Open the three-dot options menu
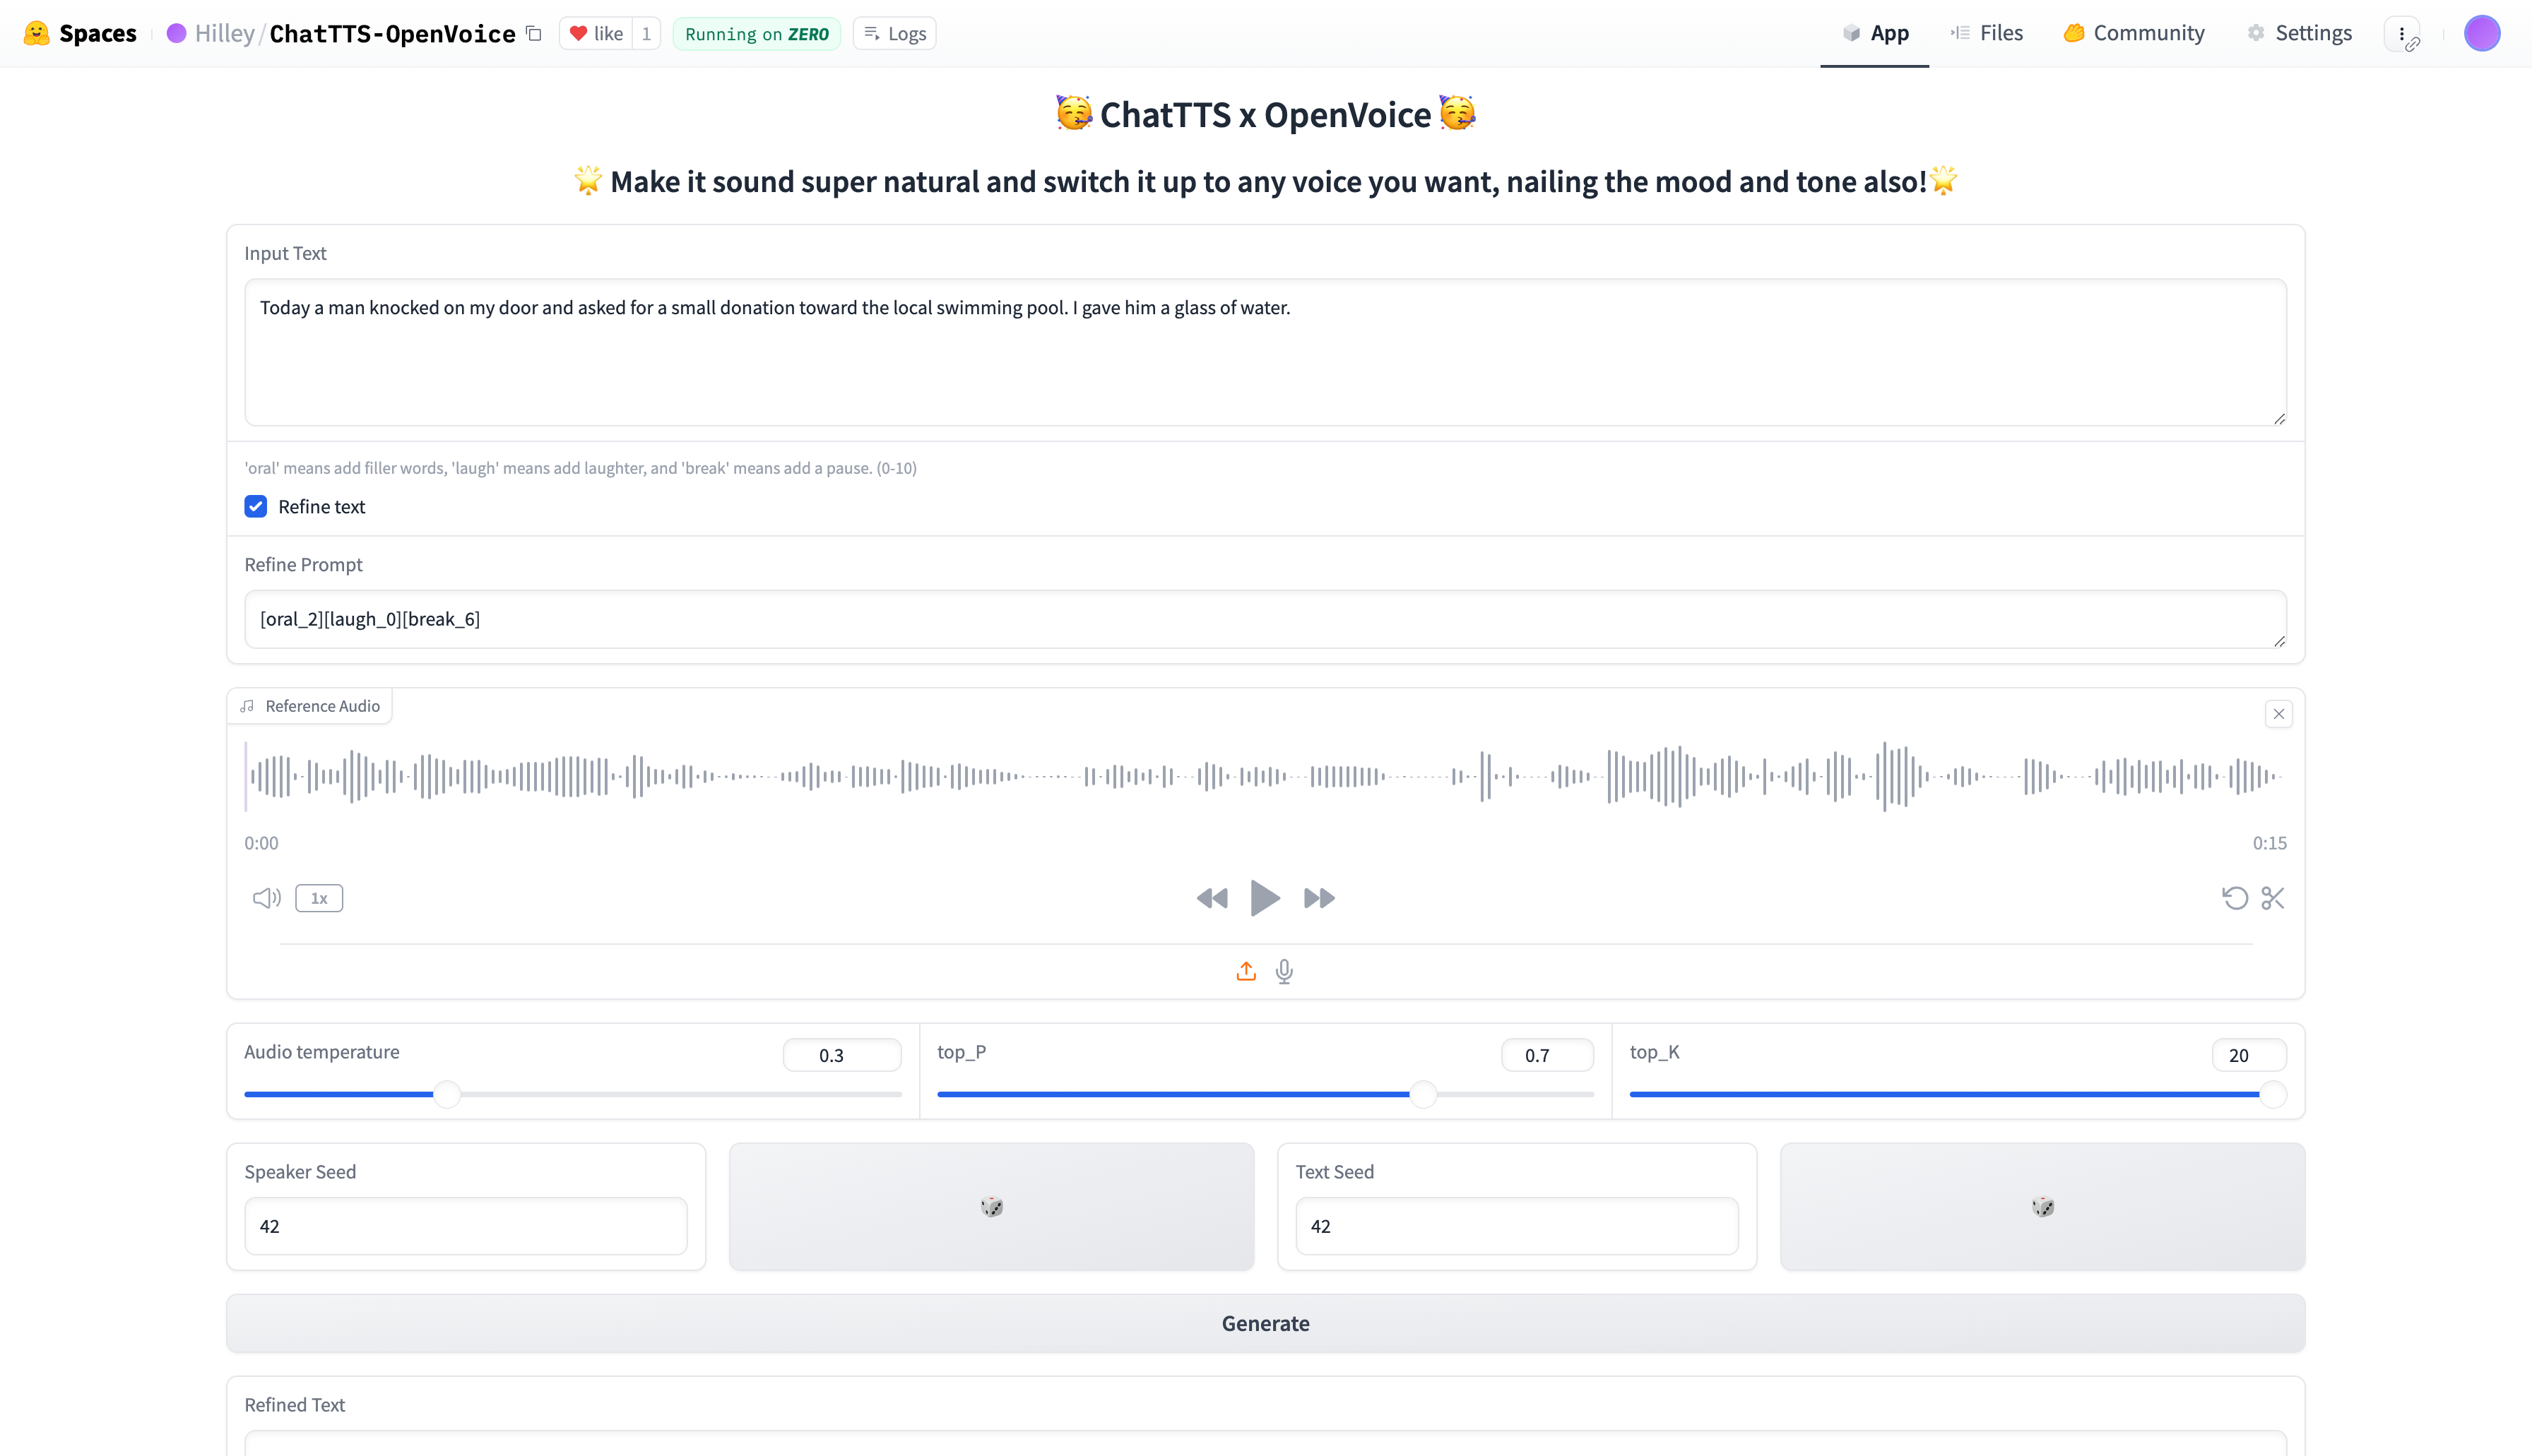Image resolution: width=2532 pixels, height=1456 pixels. point(2402,34)
